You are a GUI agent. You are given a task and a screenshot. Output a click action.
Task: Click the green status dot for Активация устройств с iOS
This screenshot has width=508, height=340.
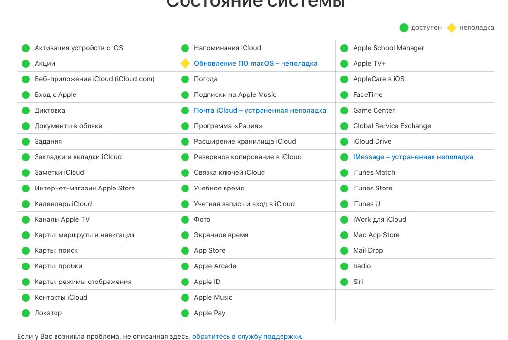click(26, 48)
